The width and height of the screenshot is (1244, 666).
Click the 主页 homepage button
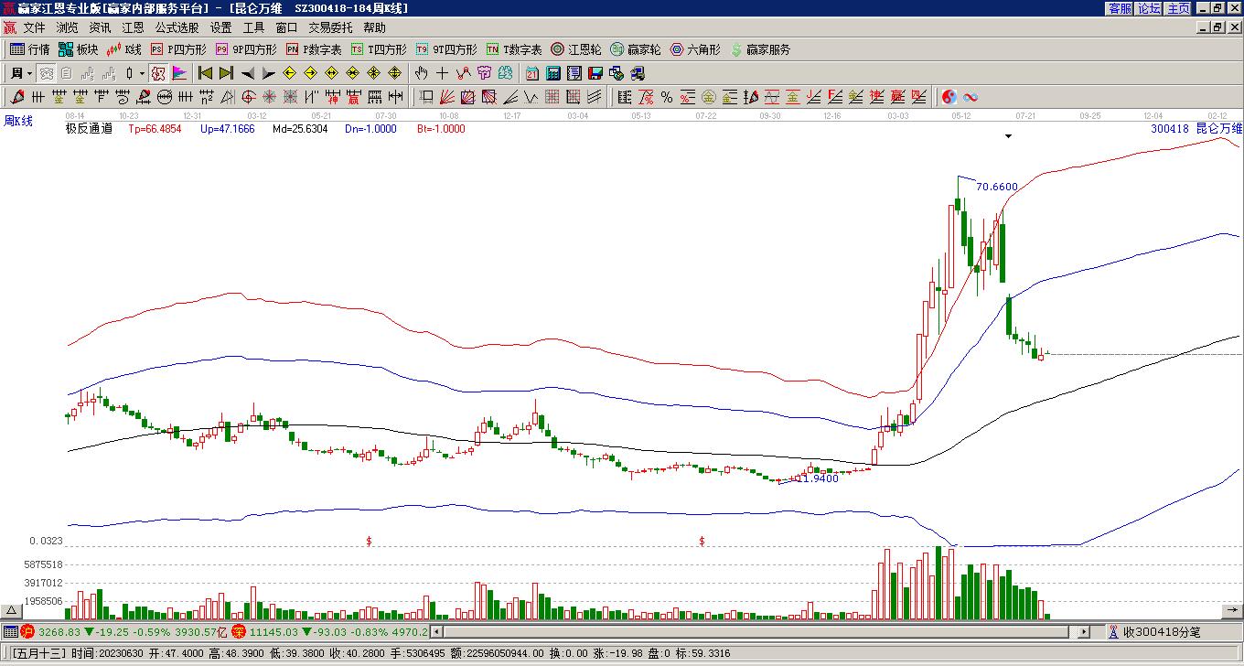1179,7
